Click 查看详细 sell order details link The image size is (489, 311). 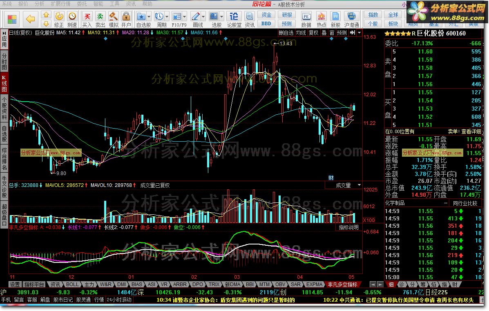coord(471,132)
